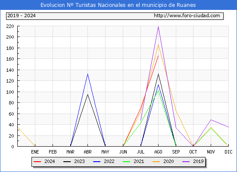Select the '2024' legend label
This screenshot has width=237, height=172.
click(x=50, y=161)
